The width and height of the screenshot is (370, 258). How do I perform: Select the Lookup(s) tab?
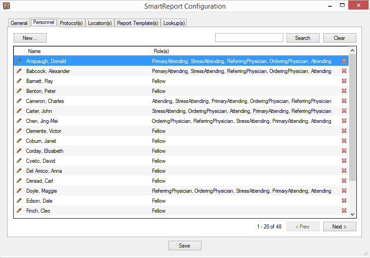click(174, 23)
